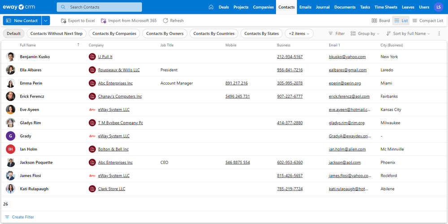Expand the New Contact dropdown arrow

click(x=46, y=21)
